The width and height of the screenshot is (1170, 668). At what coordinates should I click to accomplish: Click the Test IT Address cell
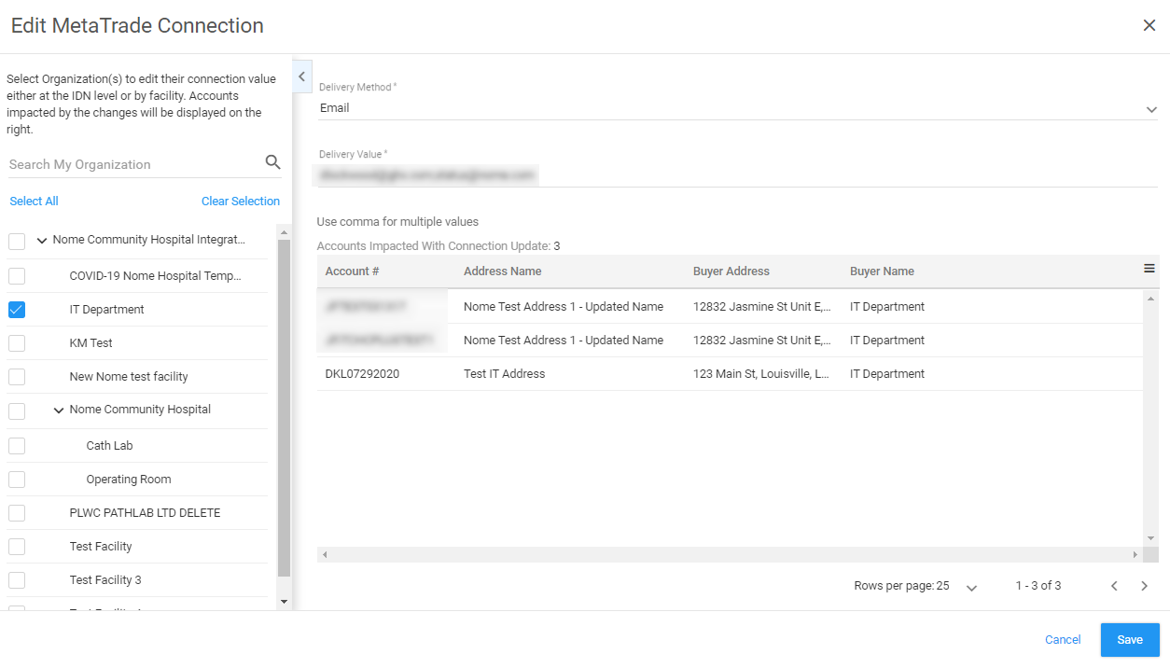pyautogui.click(x=504, y=374)
